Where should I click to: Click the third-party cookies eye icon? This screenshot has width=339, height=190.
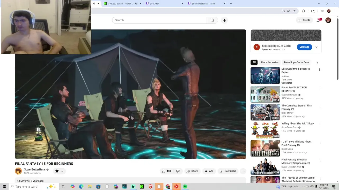pyautogui.click(x=289, y=11)
